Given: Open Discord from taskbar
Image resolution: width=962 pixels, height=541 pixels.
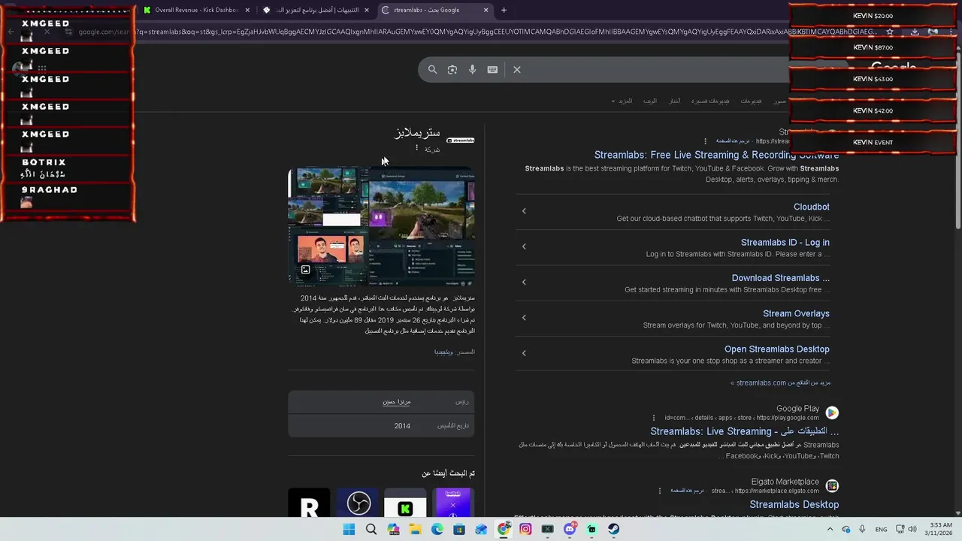Looking at the screenshot, I should [570, 529].
